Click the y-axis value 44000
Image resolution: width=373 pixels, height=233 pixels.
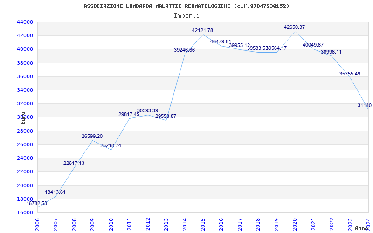point(25,22)
